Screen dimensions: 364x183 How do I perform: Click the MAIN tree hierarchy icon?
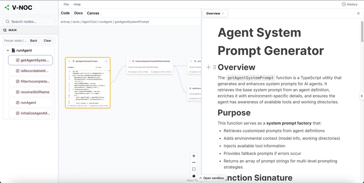(5, 30)
